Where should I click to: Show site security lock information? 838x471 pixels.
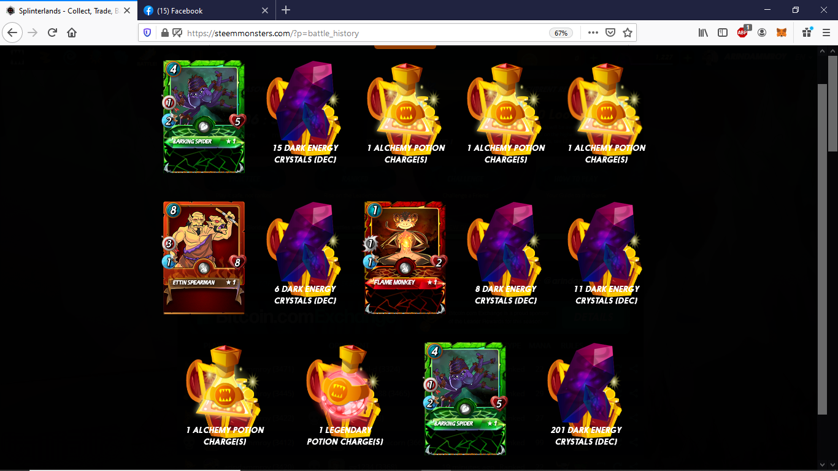[x=164, y=33]
